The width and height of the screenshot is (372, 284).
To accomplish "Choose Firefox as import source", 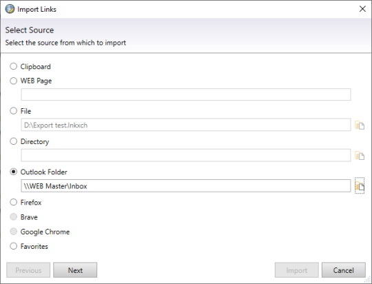I will click(14, 202).
